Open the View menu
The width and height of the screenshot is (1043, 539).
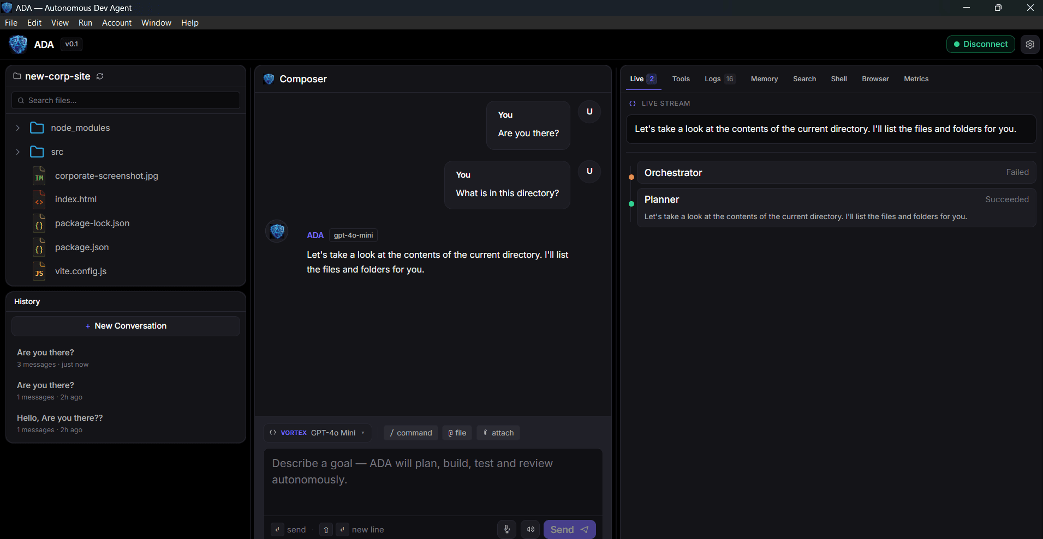60,23
